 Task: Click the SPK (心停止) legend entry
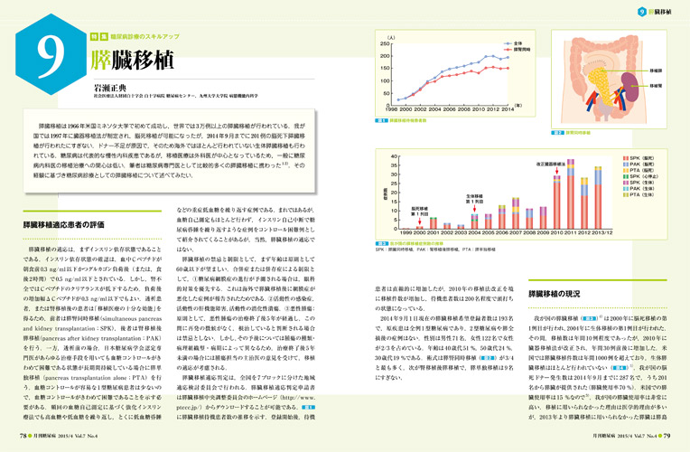640,176
